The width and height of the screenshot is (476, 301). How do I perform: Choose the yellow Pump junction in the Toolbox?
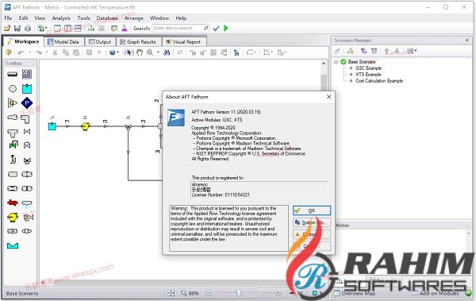[x=13, y=217]
